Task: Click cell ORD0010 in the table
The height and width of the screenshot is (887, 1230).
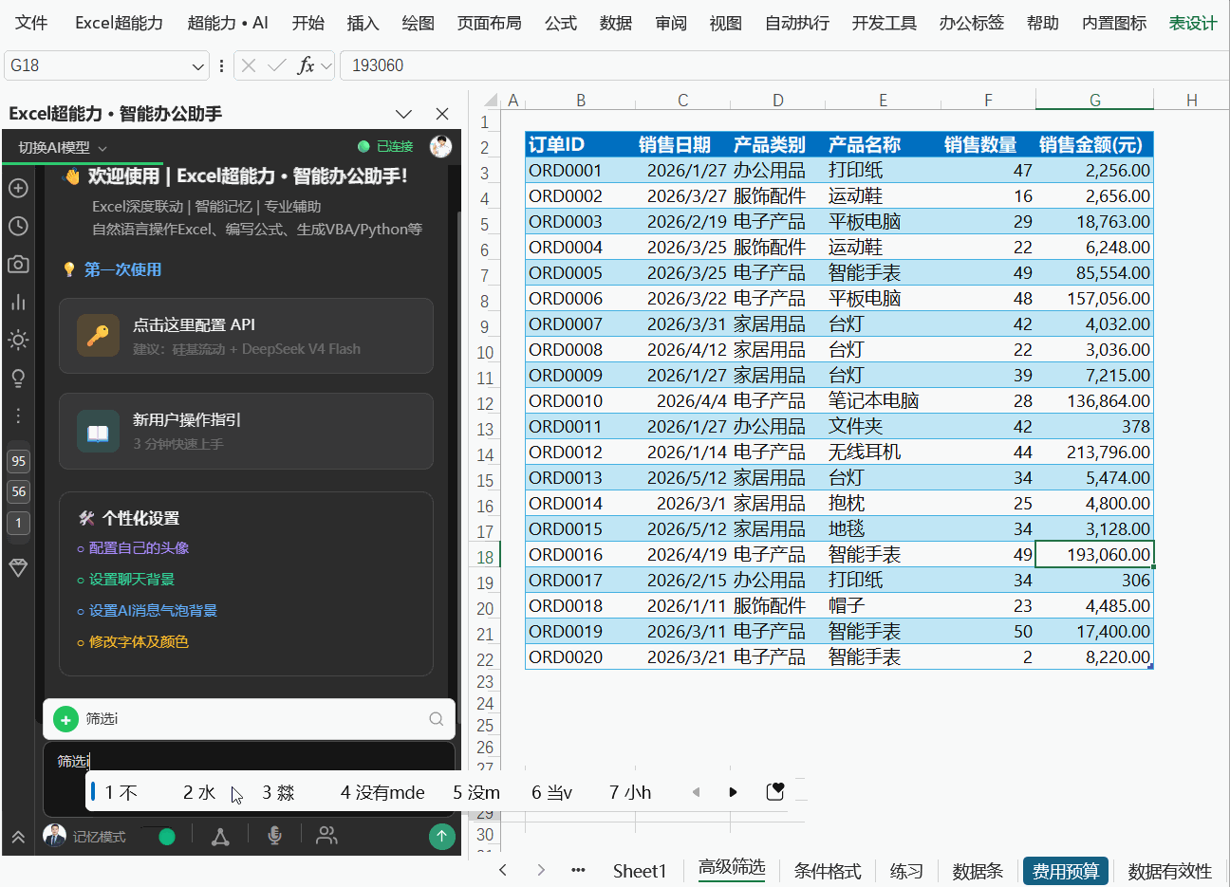Action: point(578,400)
